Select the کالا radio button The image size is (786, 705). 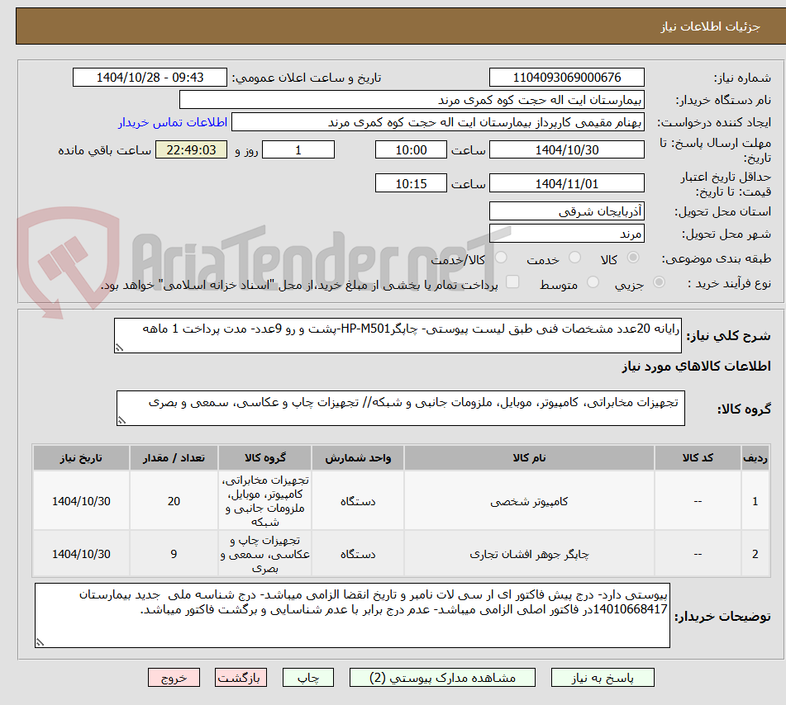633,258
